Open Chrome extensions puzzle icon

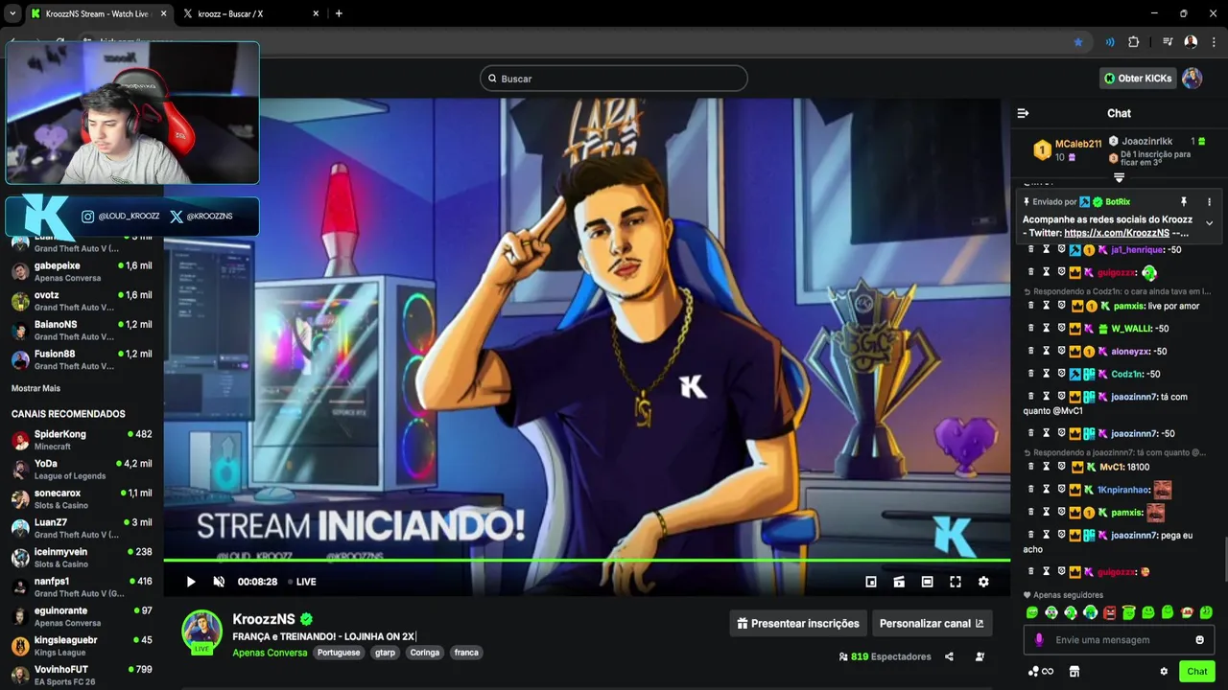click(x=1133, y=42)
